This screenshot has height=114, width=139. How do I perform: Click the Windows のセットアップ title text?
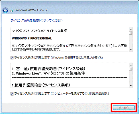coord(31,10)
